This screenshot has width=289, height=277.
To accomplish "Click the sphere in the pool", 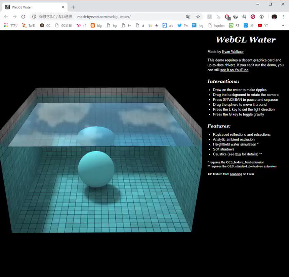I will click(x=96, y=169).
